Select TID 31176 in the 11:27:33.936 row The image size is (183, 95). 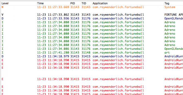coord(86,18)
